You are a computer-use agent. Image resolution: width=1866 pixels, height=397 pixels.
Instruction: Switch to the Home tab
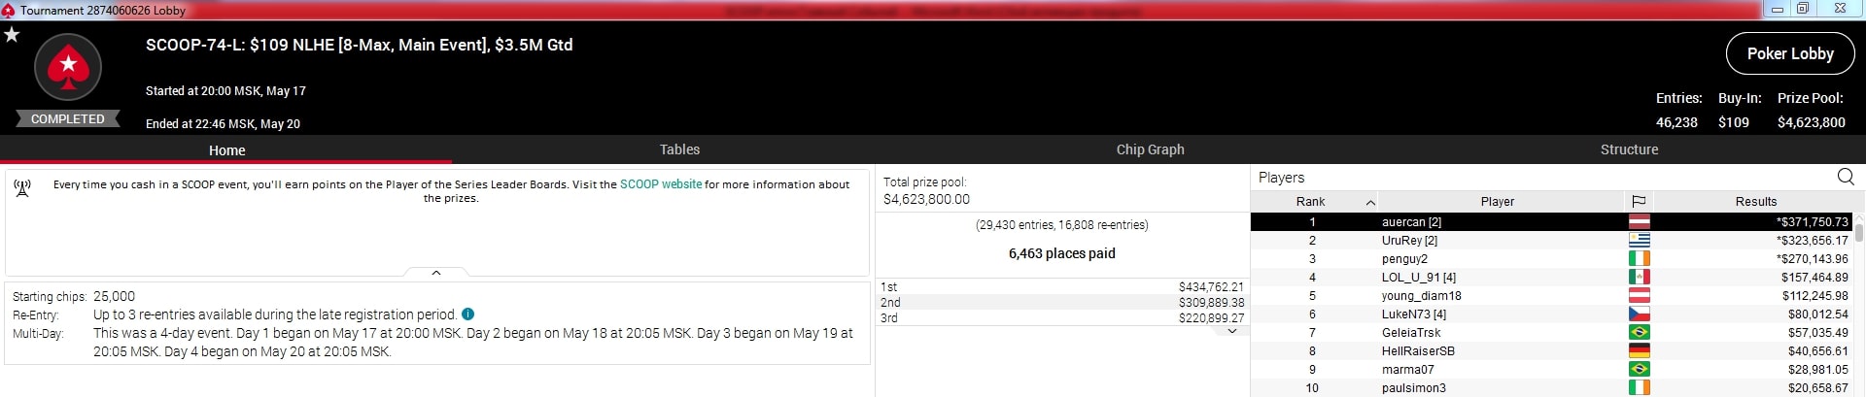pyautogui.click(x=226, y=150)
